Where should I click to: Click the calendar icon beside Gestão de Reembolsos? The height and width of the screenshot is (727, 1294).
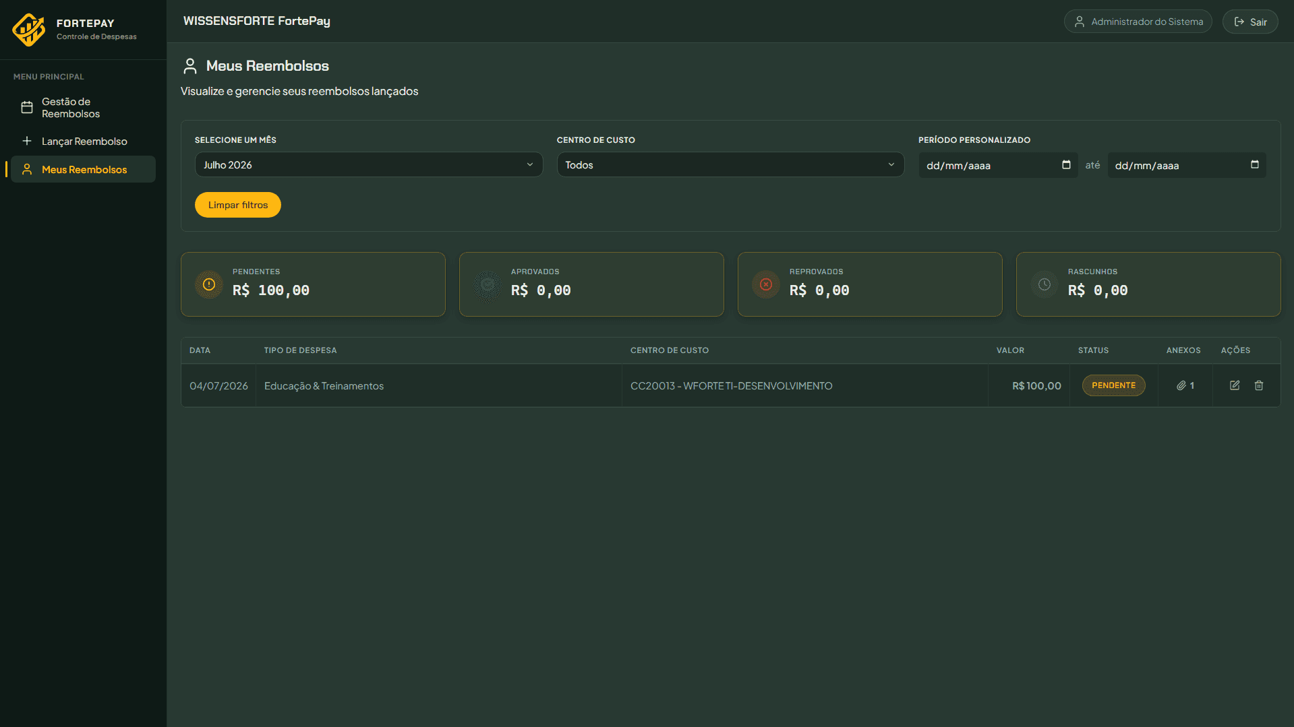(x=27, y=108)
